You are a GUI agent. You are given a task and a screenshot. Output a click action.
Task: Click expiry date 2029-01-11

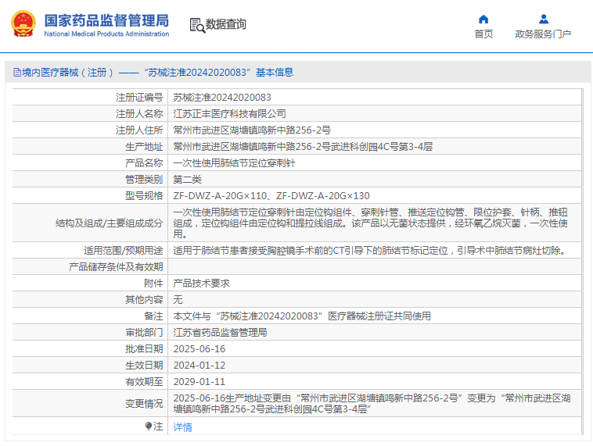pos(199,382)
